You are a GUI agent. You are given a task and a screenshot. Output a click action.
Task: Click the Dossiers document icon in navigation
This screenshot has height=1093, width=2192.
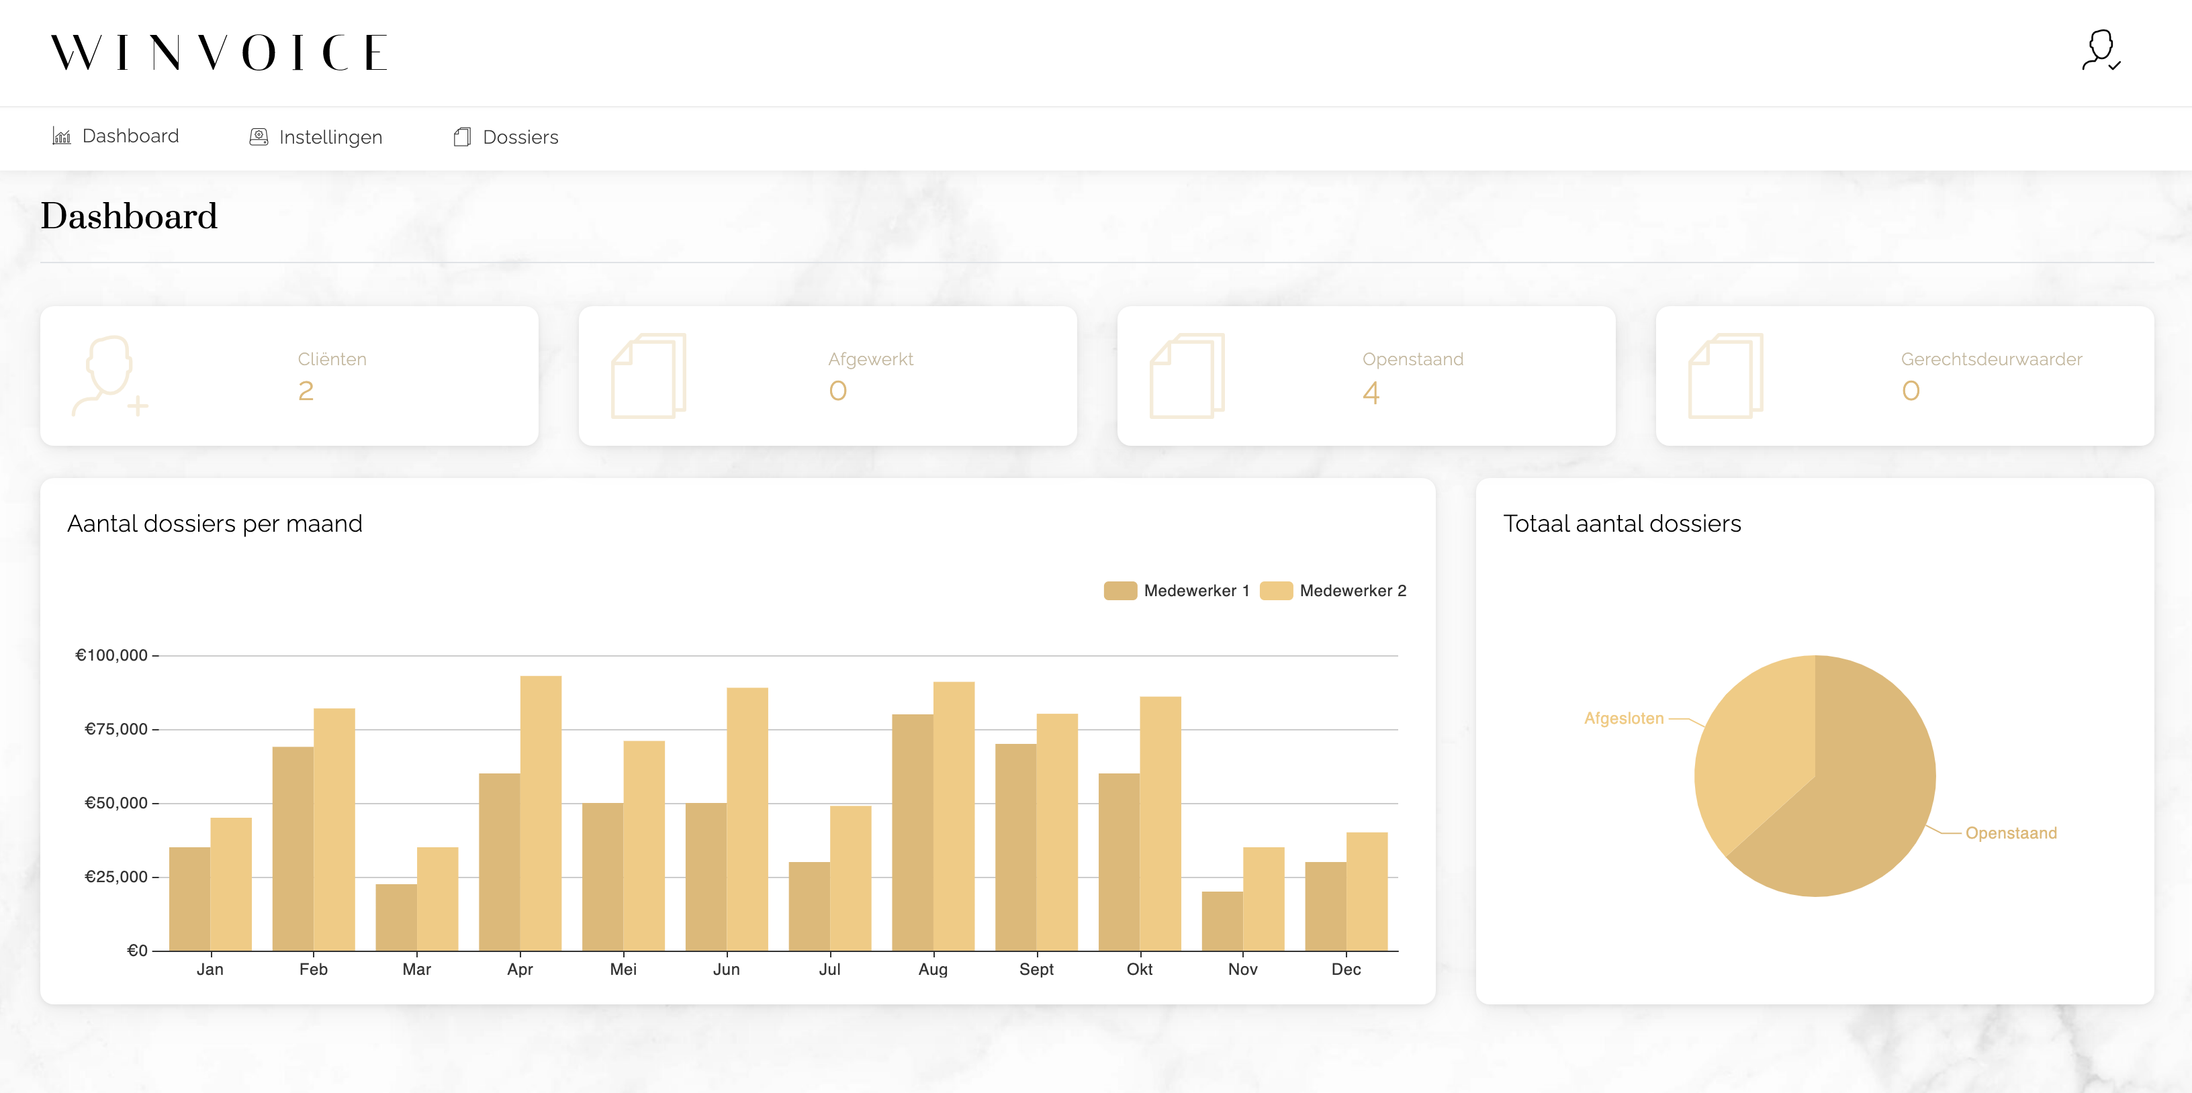coord(461,136)
